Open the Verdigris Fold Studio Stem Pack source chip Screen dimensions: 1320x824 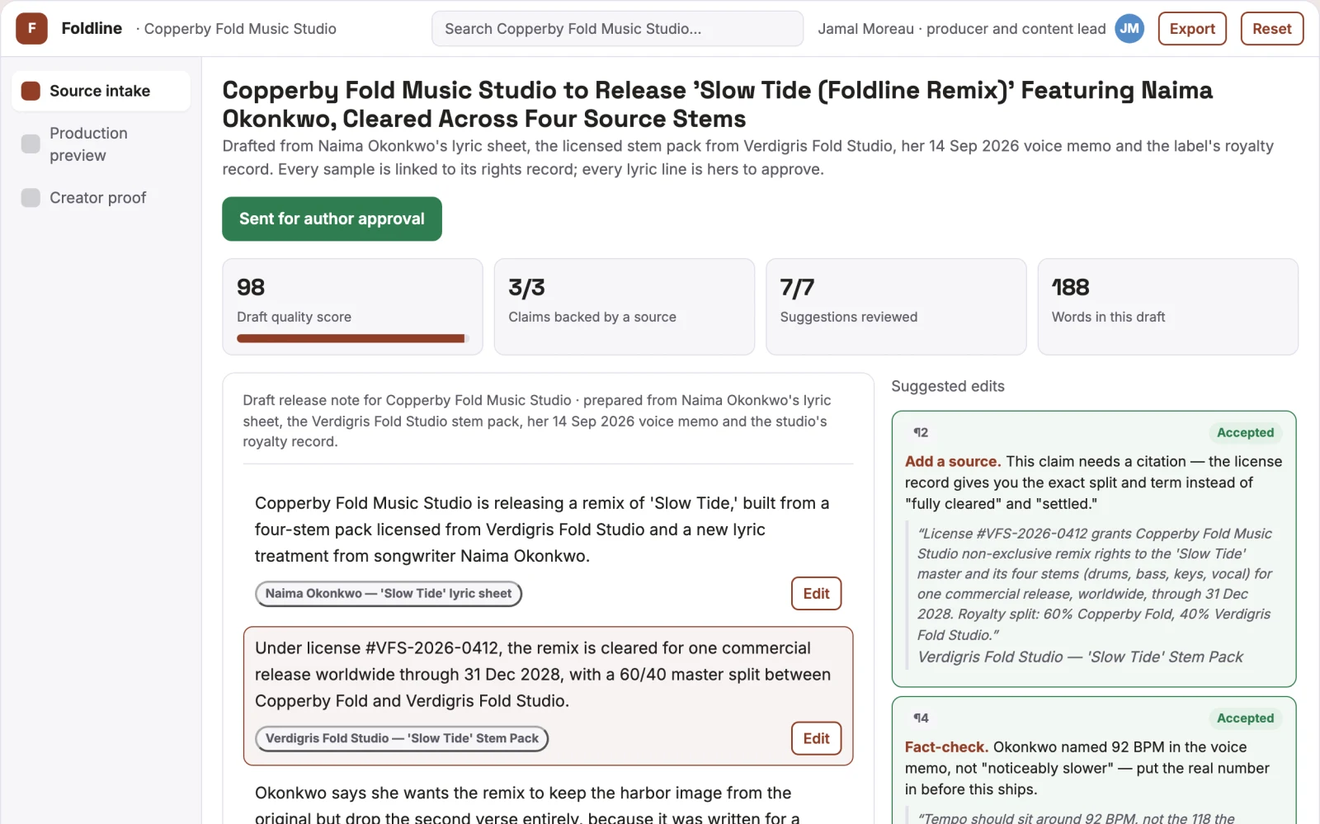point(402,739)
